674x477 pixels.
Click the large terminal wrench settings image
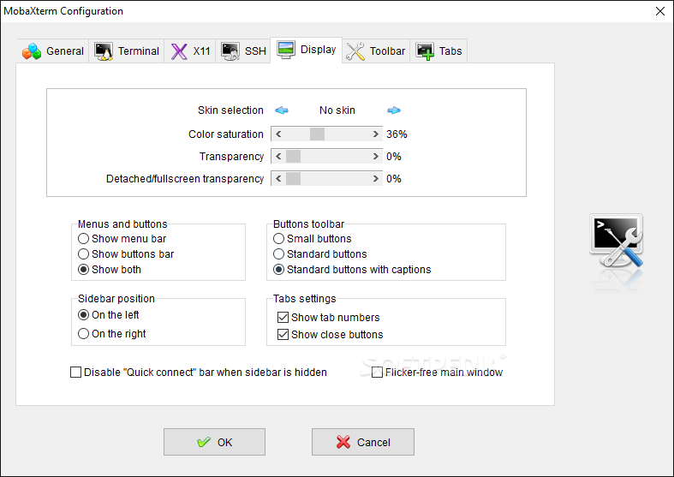[617, 241]
